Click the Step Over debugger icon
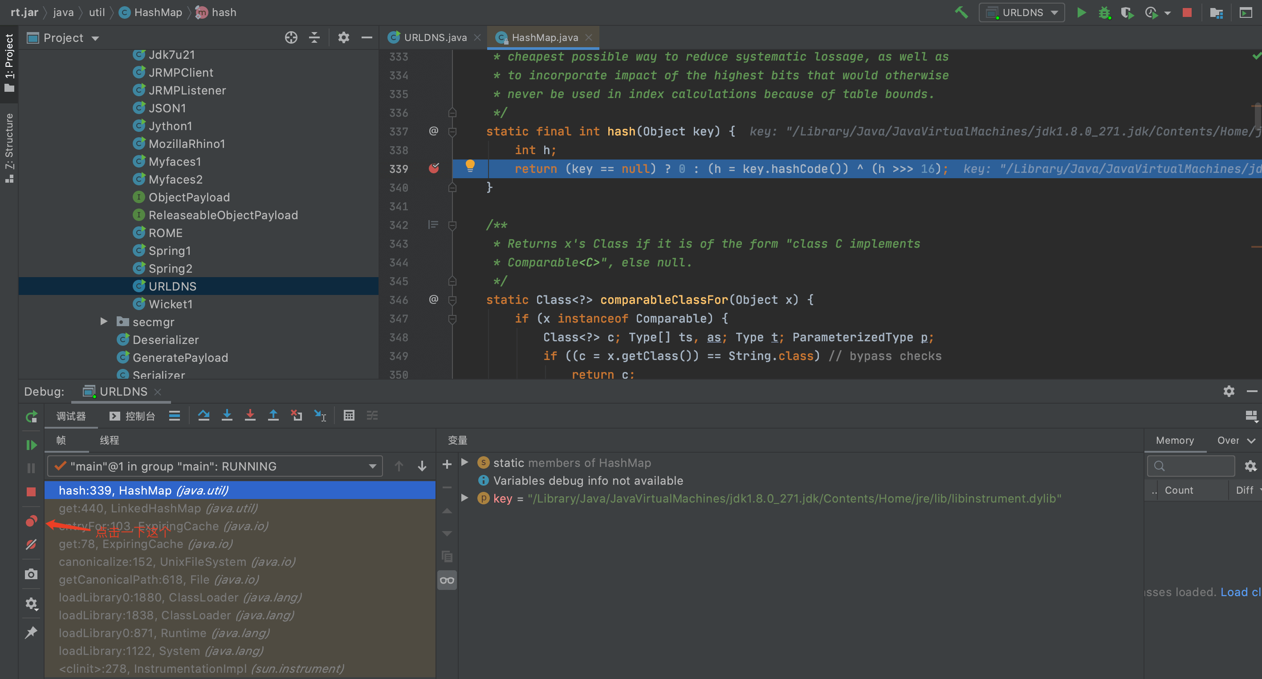The height and width of the screenshot is (679, 1262). click(x=204, y=416)
